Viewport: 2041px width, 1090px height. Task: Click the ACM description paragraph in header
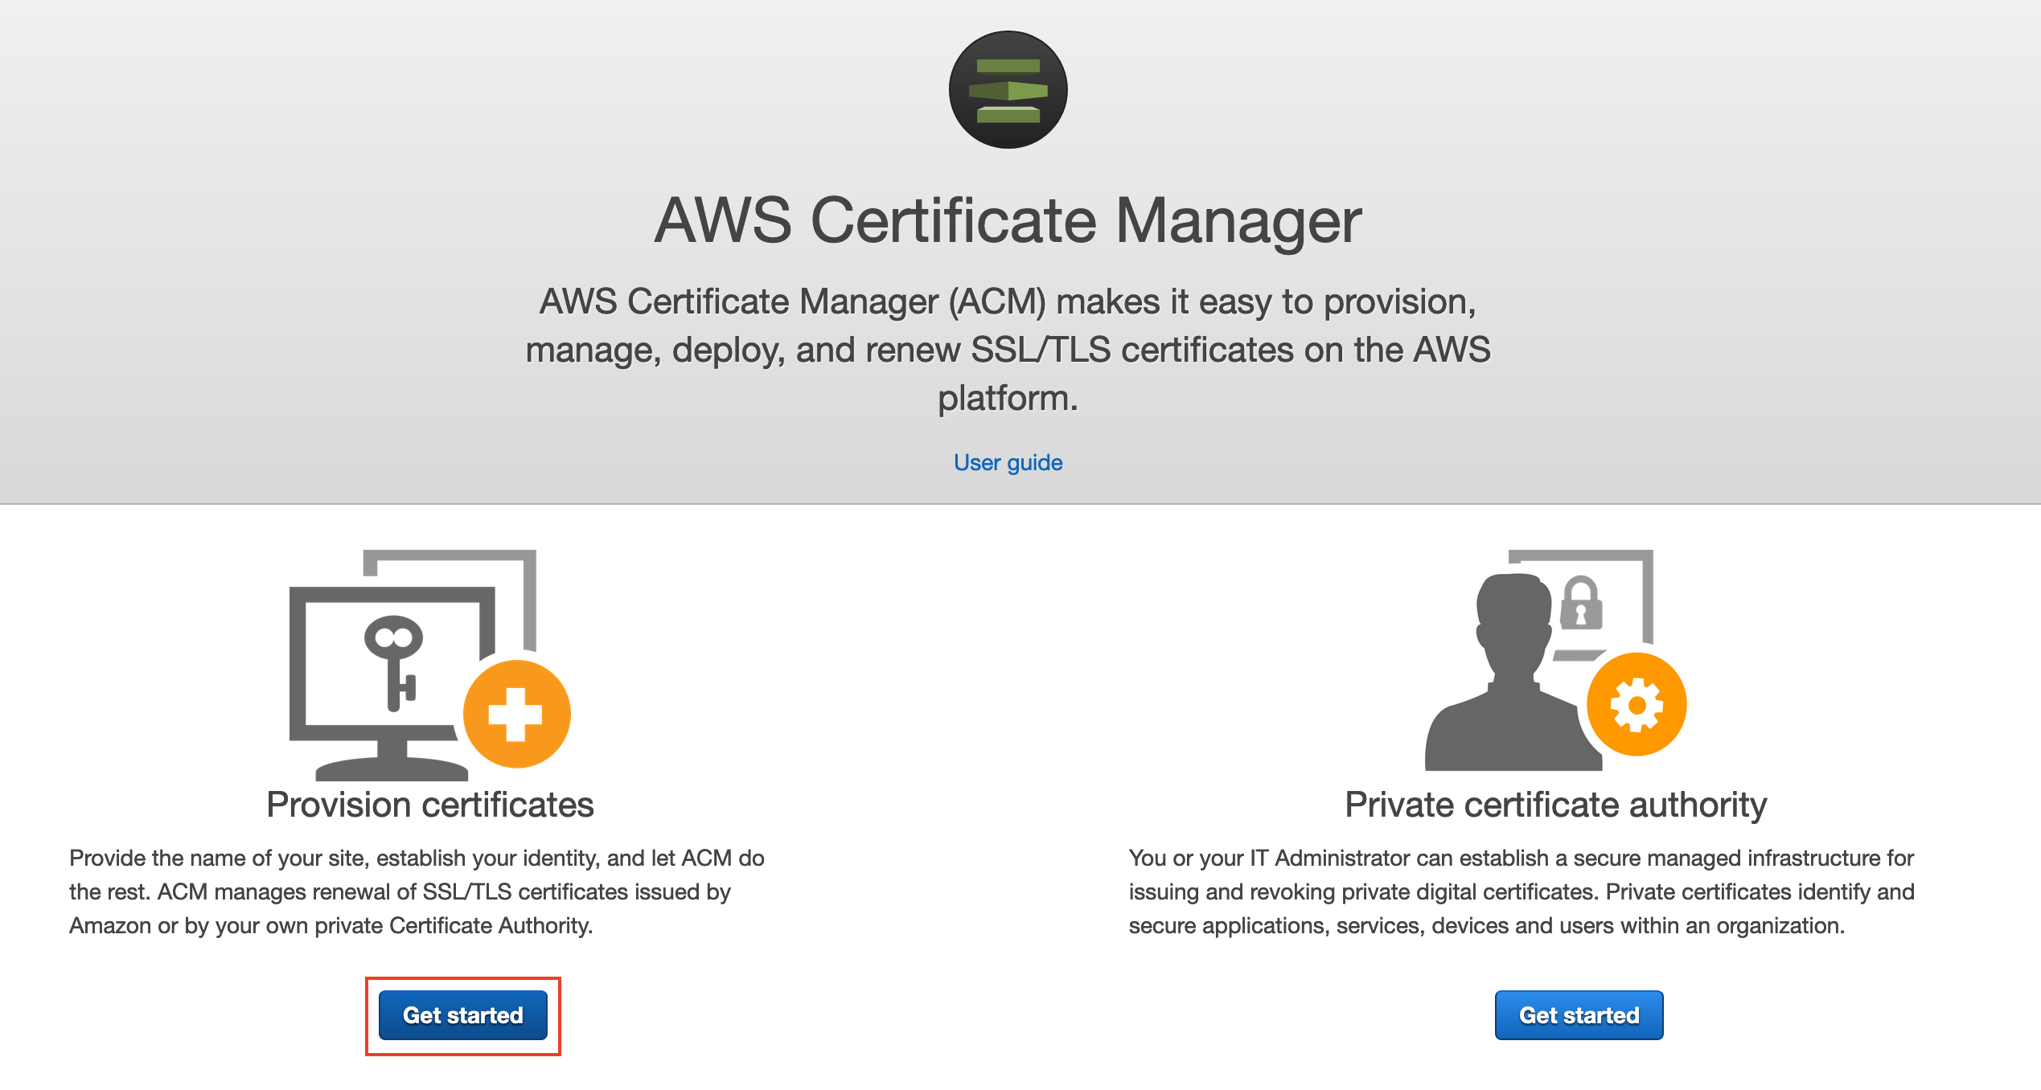(1008, 350)
